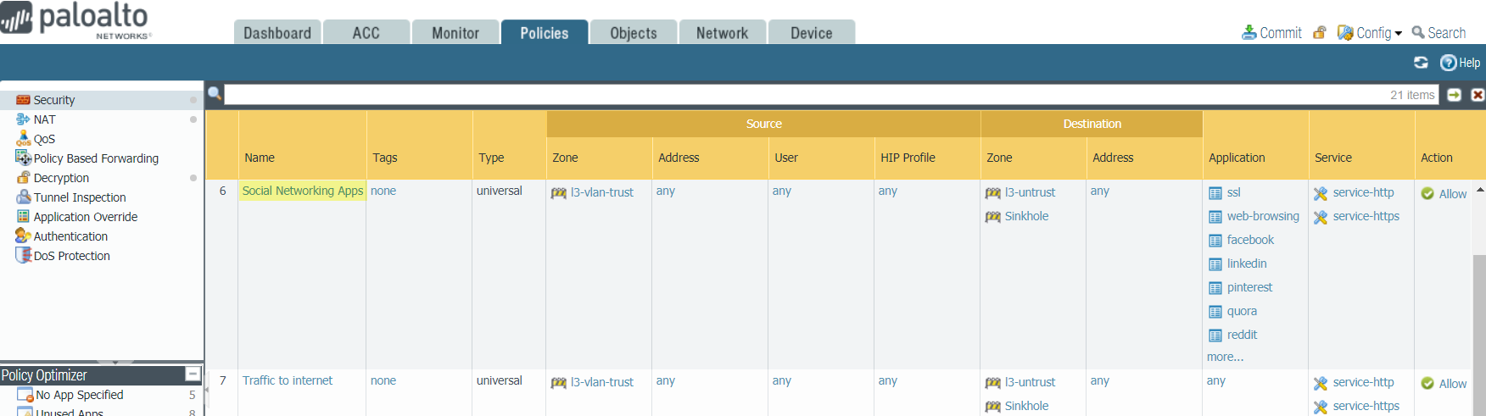
Task: Expand the more... applications list
Action: (x=1225, y=357)
